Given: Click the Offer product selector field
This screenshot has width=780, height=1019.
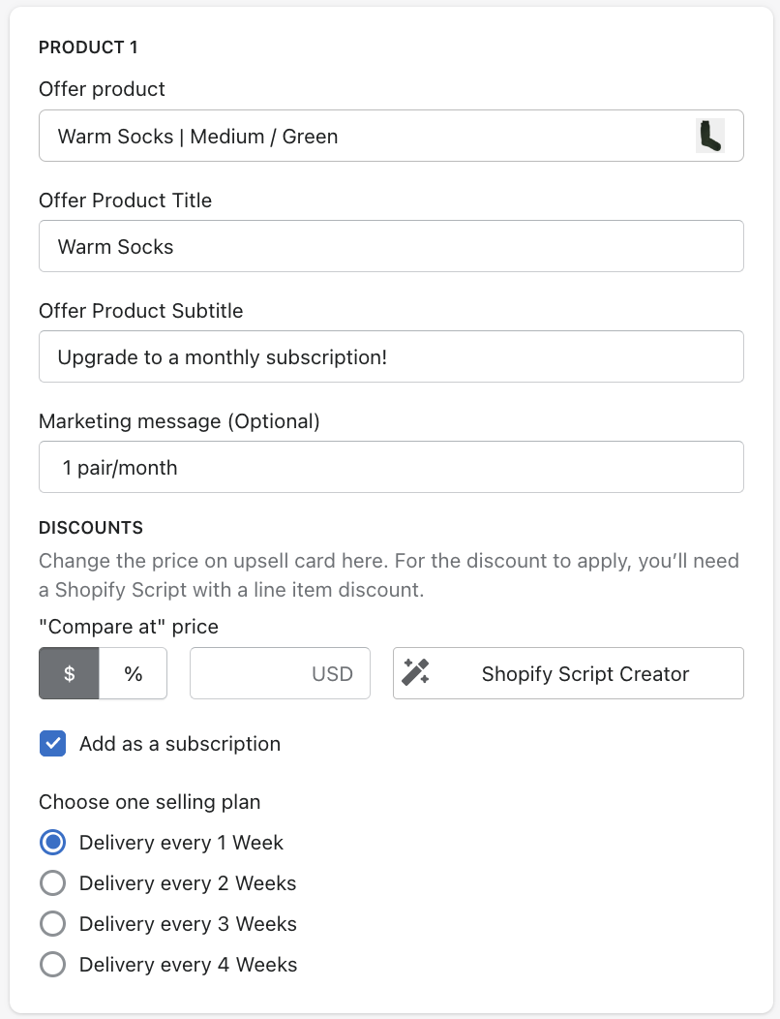Looking at the screenshot, I should coord(368,136).
